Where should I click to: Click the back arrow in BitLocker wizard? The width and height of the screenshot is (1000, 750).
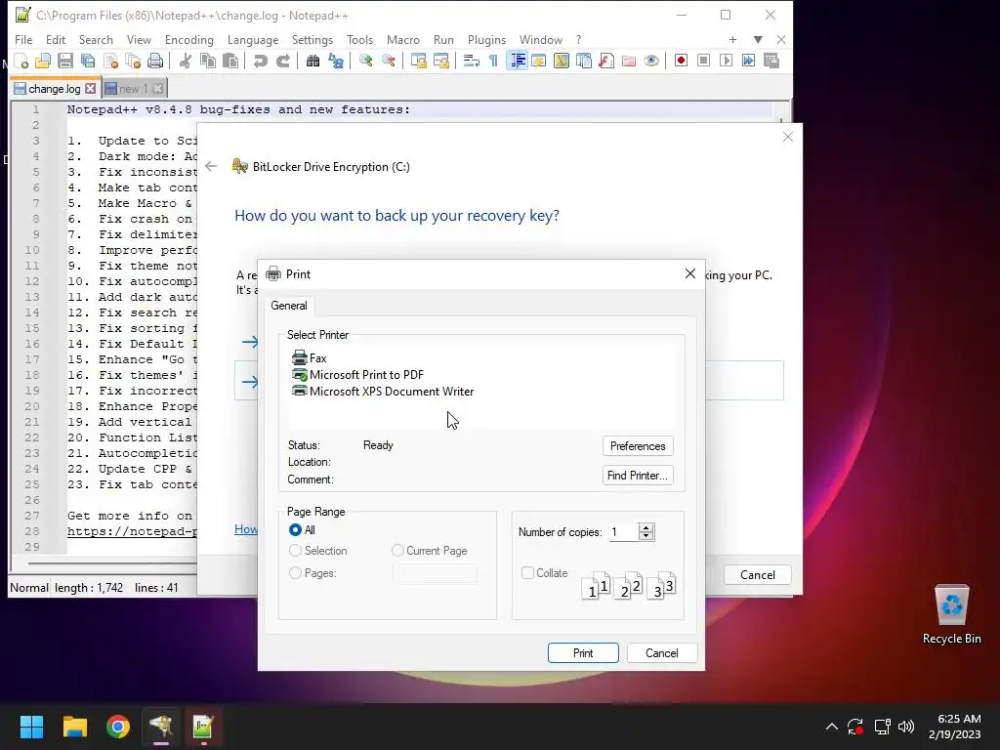tap(211, 166)
